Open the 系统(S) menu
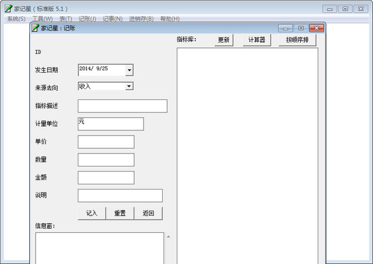Screen dimensions: 373x264 point(16,19)
